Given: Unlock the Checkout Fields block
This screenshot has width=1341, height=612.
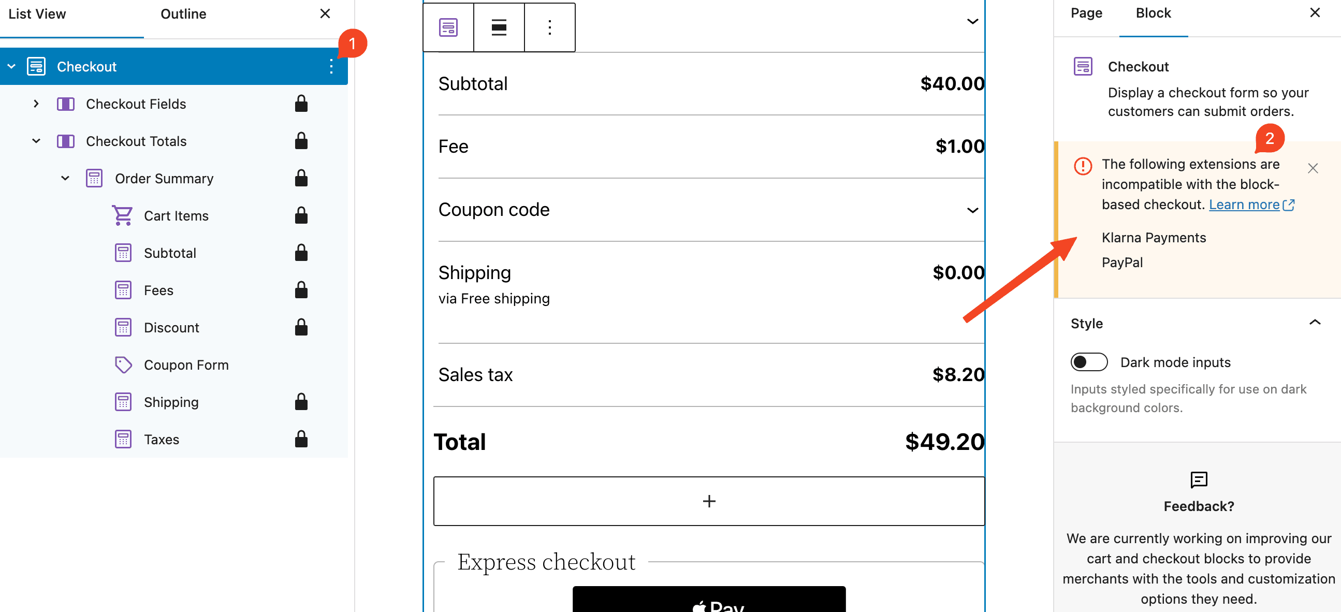Looking at the screenshot, I should point(302,104).
